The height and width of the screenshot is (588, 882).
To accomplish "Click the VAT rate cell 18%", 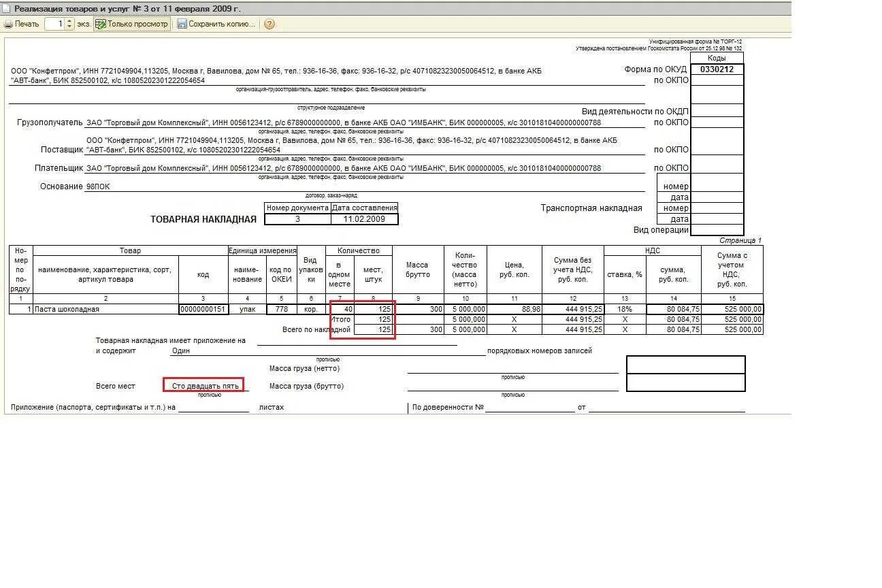I will (624, 309).
